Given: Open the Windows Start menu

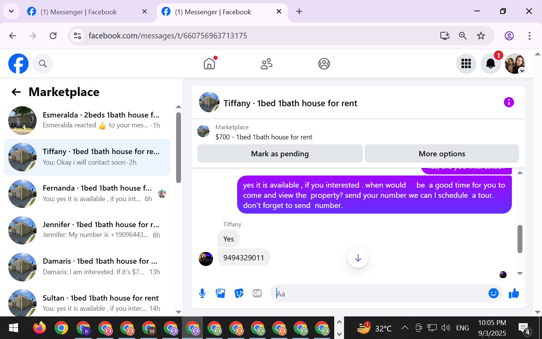Looking at the screenshot, I should 13,328.
